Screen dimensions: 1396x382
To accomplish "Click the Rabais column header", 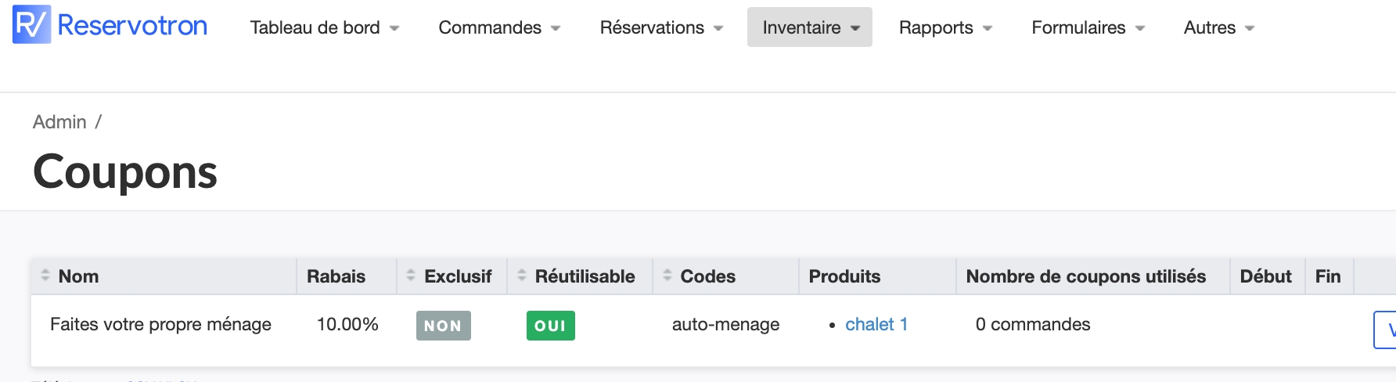I will tap(336, 276).
